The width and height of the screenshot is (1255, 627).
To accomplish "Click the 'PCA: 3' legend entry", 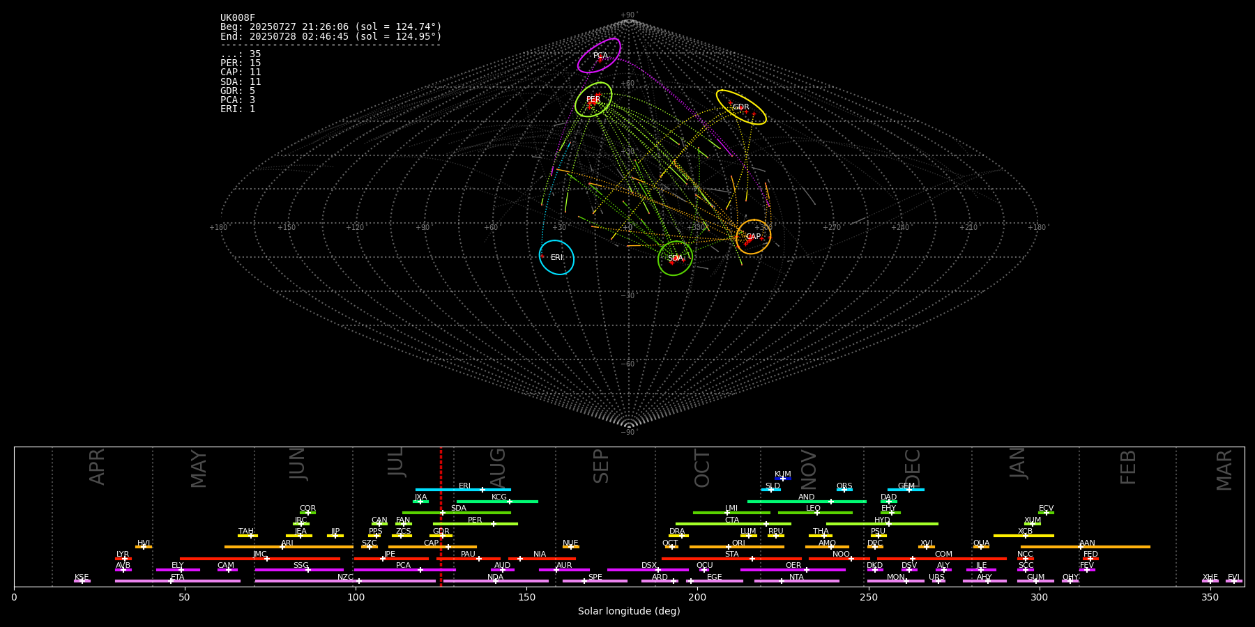I will (238, 100).
